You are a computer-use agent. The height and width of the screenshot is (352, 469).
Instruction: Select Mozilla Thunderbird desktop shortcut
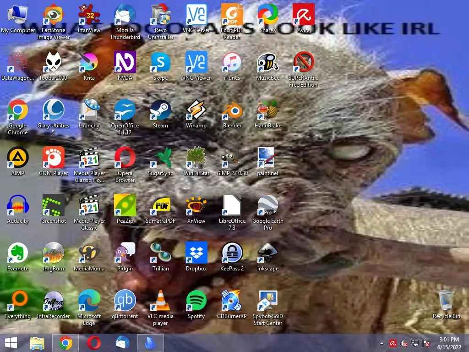(x=125, y=22)
